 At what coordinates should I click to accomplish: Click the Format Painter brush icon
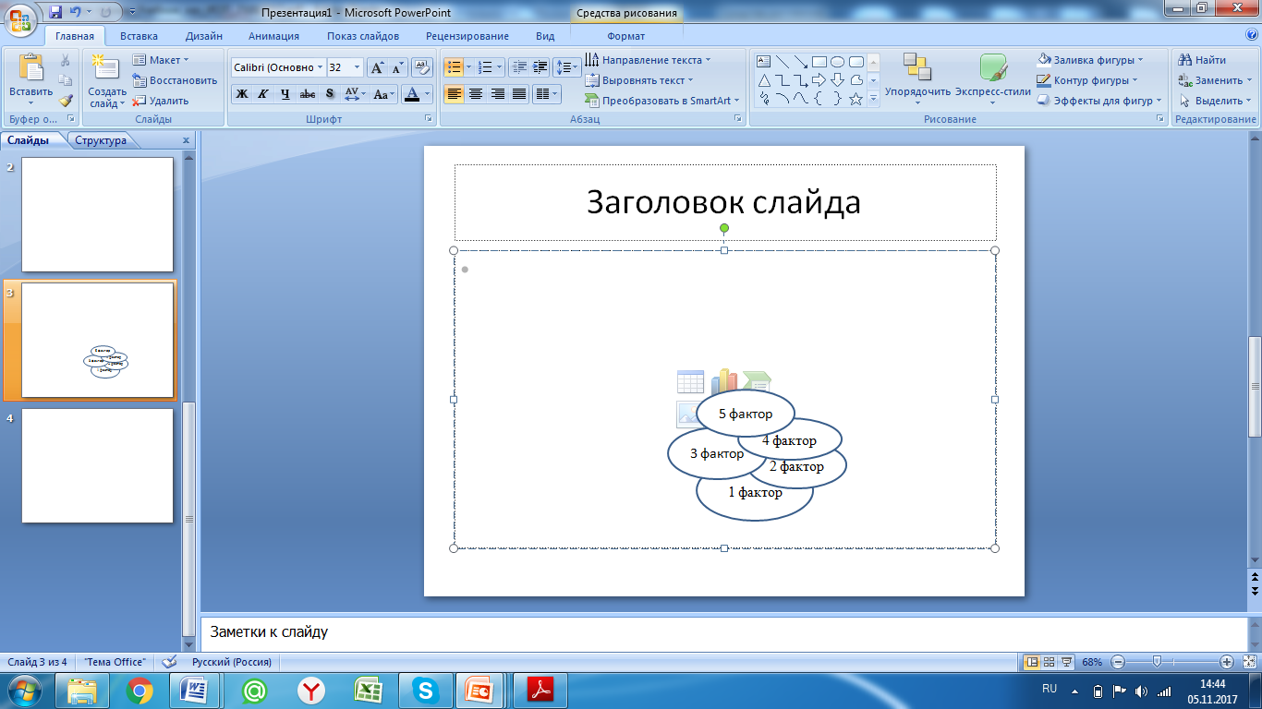point(66,101)
